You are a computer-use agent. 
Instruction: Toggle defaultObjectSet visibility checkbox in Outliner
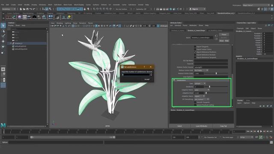pos(13,49)
